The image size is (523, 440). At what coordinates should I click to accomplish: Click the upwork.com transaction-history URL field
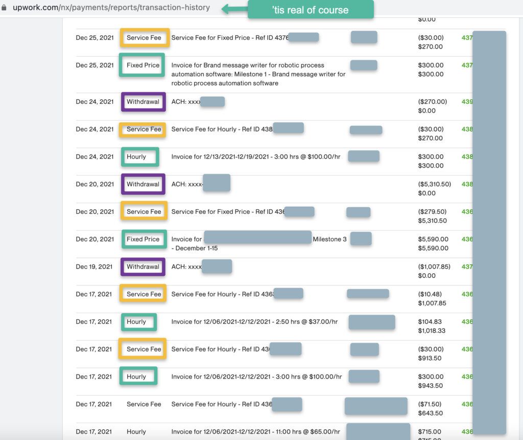[111, 8]
